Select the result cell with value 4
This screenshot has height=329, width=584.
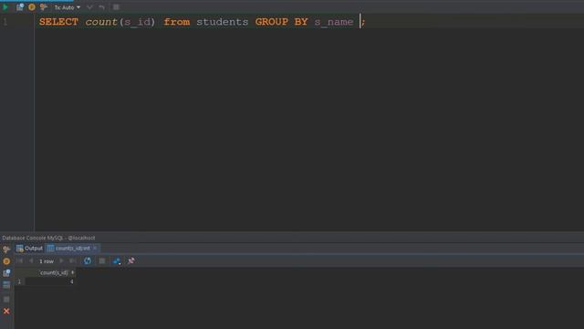coord(50,281)
